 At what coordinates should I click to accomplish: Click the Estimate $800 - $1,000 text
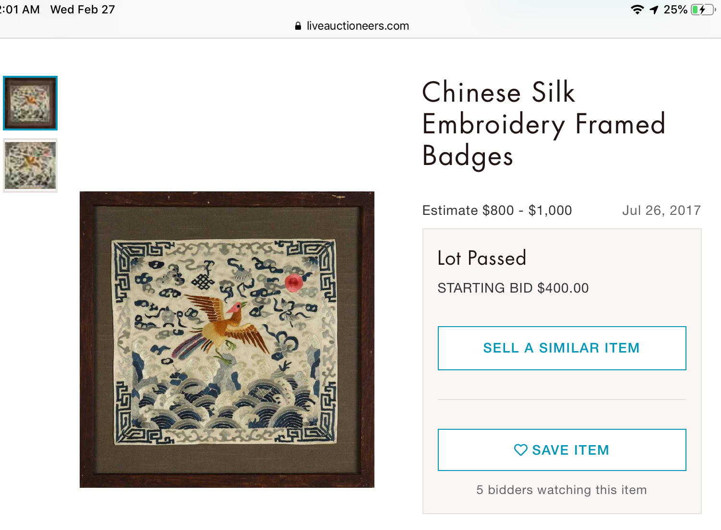(497, 210)
